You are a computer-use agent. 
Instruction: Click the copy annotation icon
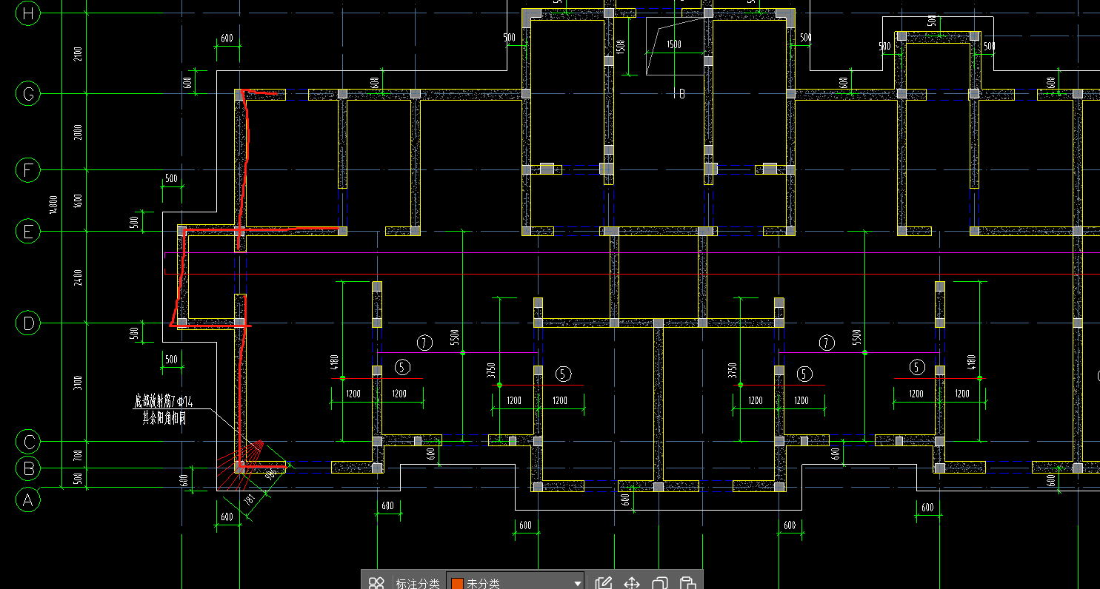660,583
